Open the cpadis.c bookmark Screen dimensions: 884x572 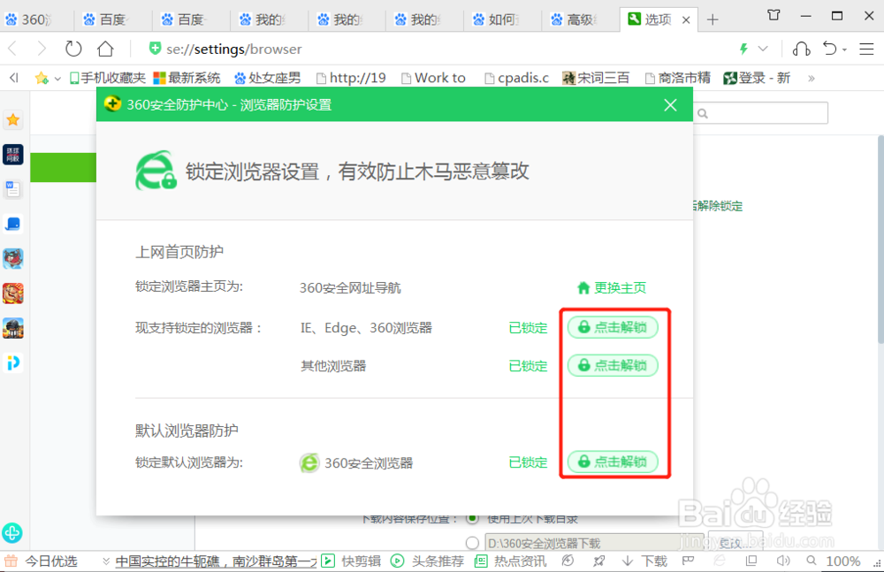coord(516,78)
